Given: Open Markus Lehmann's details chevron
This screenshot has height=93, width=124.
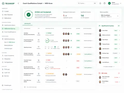Looking at the screenshot, I should (x=120, y=35).
